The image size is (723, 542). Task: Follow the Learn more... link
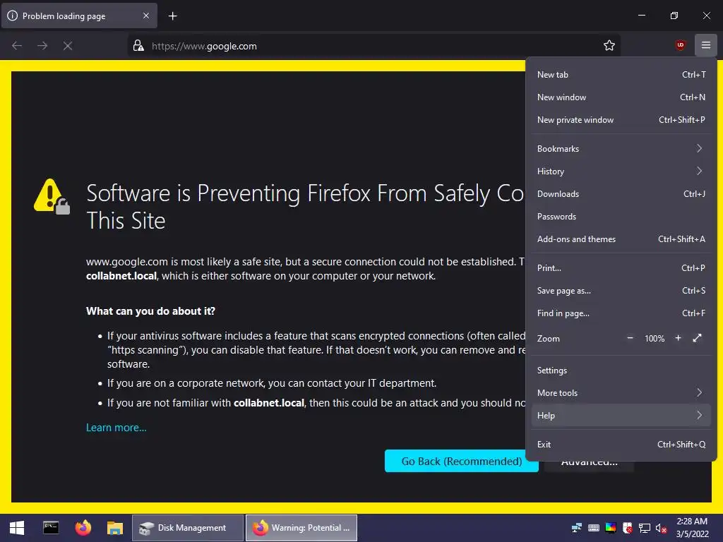click(116, 427)
